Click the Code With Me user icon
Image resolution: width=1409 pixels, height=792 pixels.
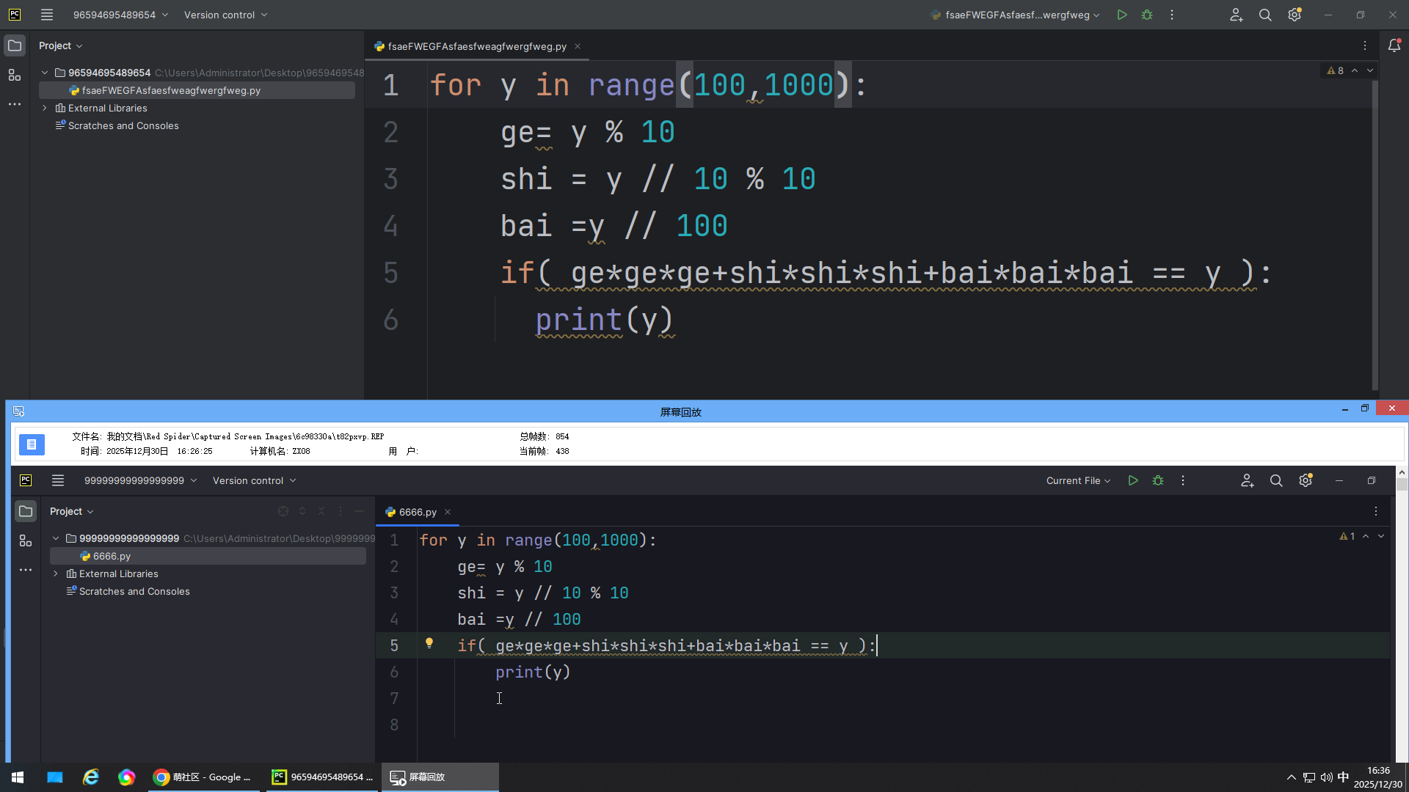[x=1236, y=15]
